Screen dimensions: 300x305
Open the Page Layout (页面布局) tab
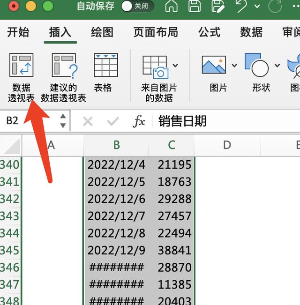coord(156,32)
